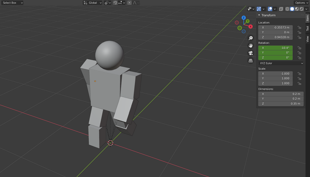Click the Location Y field 0 m
This screenshot has width=310, height=177.
(x=276, y=32)
